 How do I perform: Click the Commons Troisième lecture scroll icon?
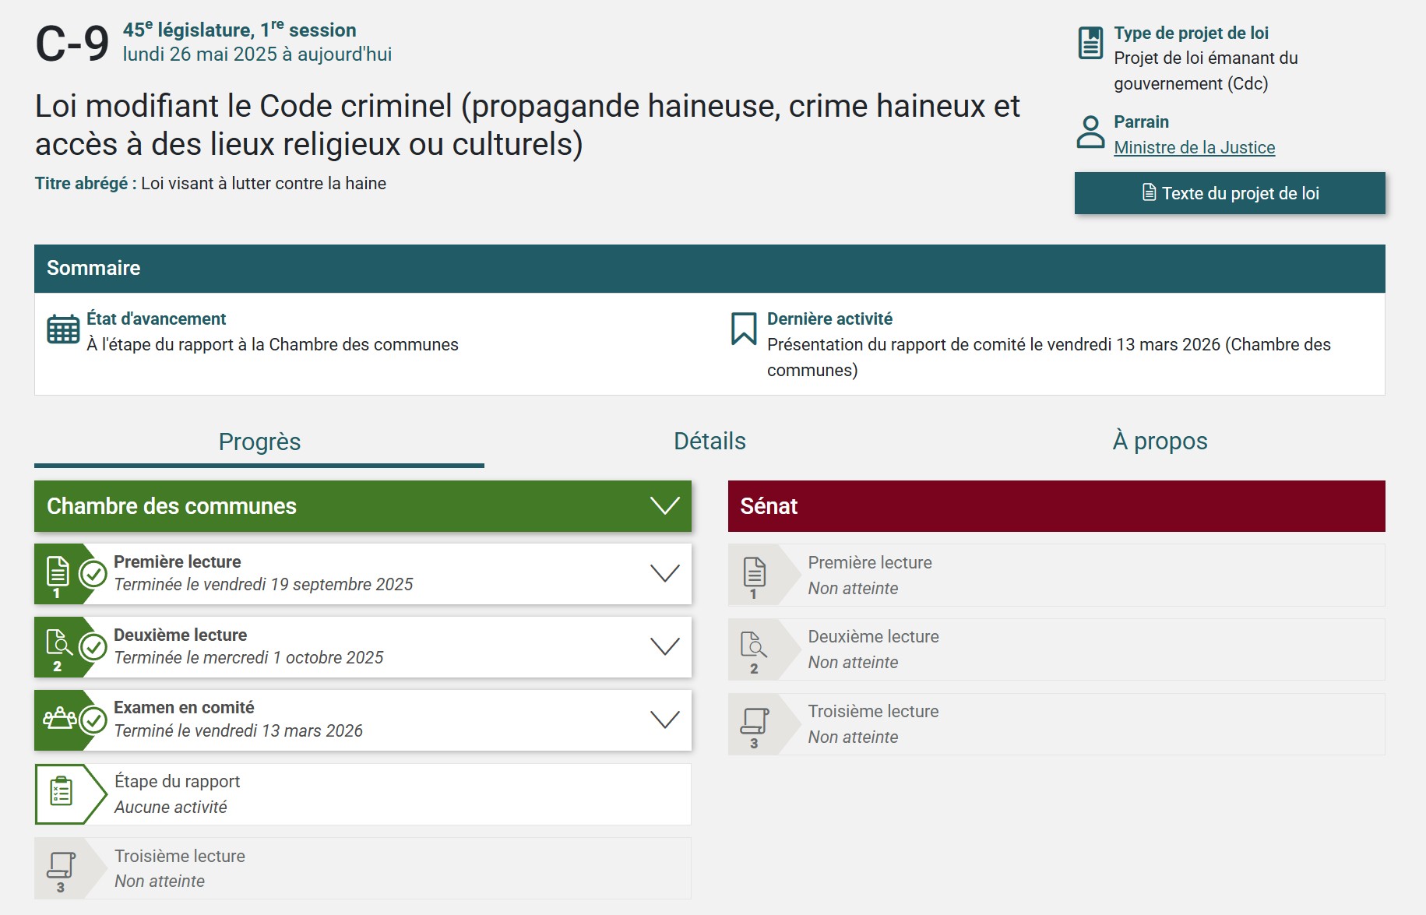[61, 865]
